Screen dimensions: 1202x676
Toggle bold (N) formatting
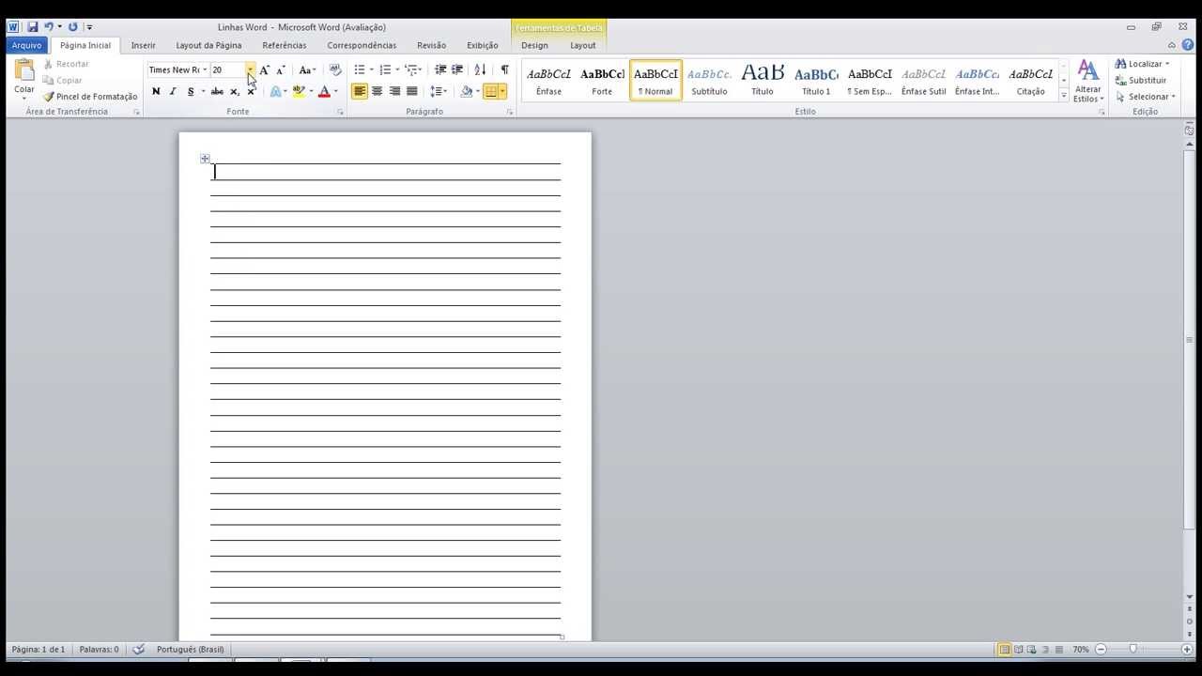click(x=156, y=91)
